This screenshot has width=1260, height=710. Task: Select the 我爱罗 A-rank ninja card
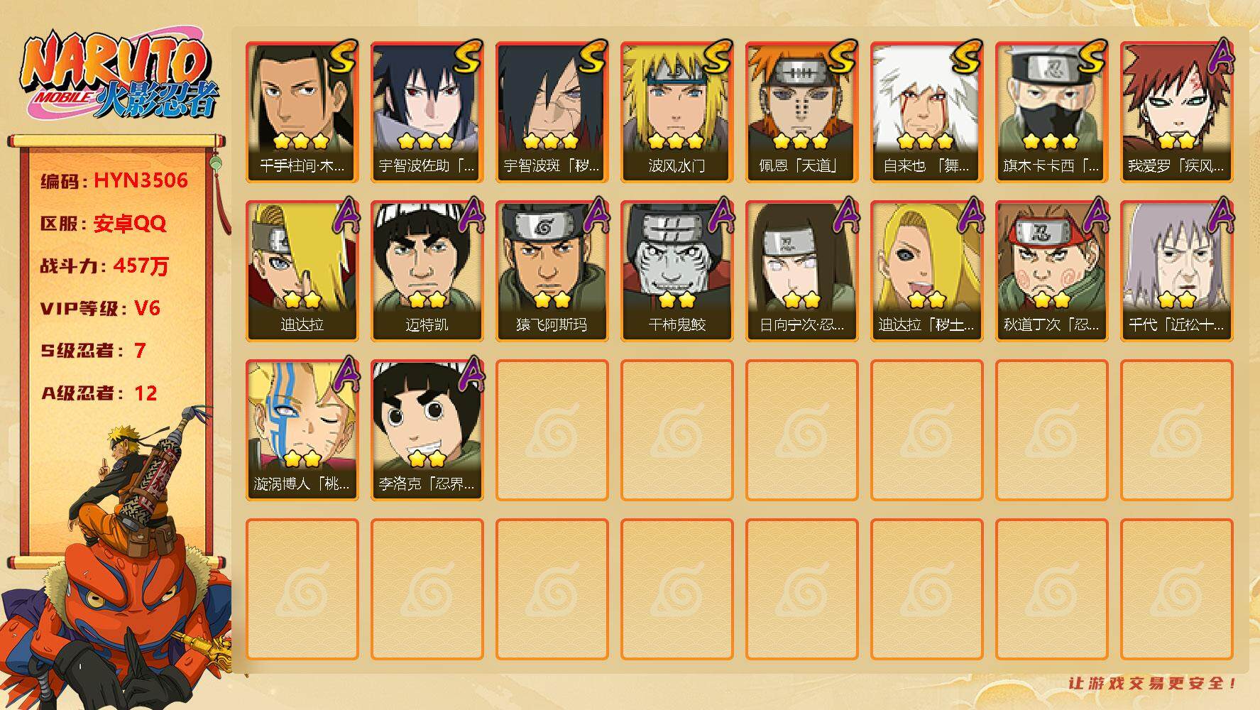(x=1176, y=112)
